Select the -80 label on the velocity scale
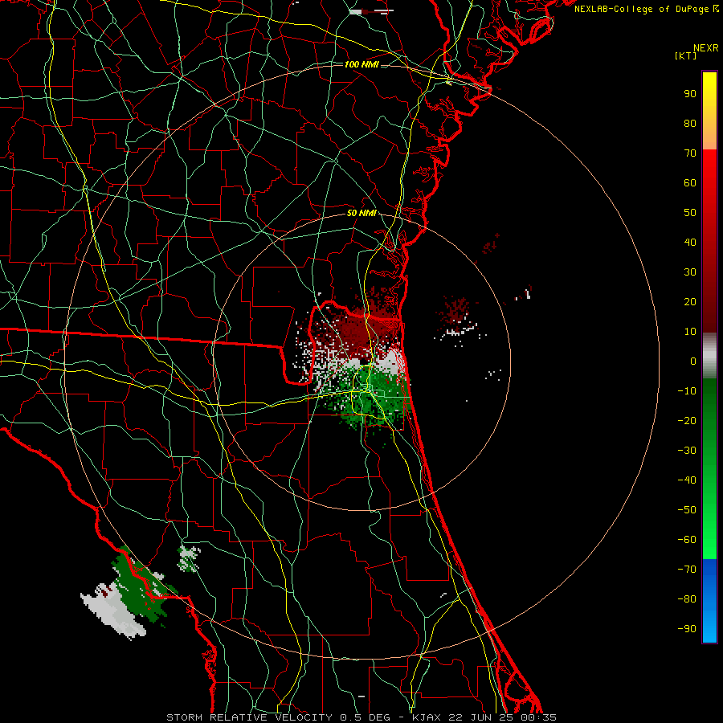The height and width of the screenshot is (723, 723). [687, 599]
